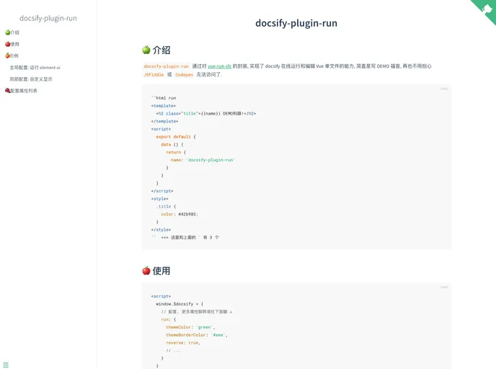Screen dimensions: 496x369
Task: Click the <script> line in first code block
Action: point(161,129)
